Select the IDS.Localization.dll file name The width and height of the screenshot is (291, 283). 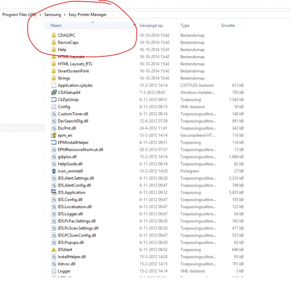74,207
